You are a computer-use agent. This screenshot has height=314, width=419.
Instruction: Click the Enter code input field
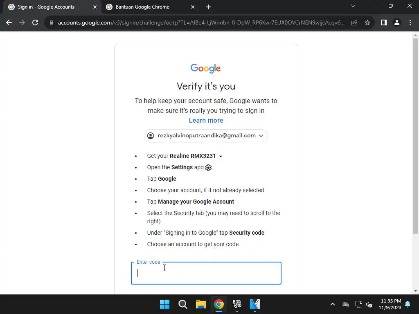(206, 273)
